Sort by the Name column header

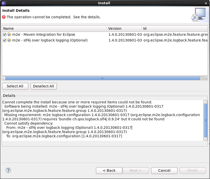pyautogui.click(x=54, y=28)
